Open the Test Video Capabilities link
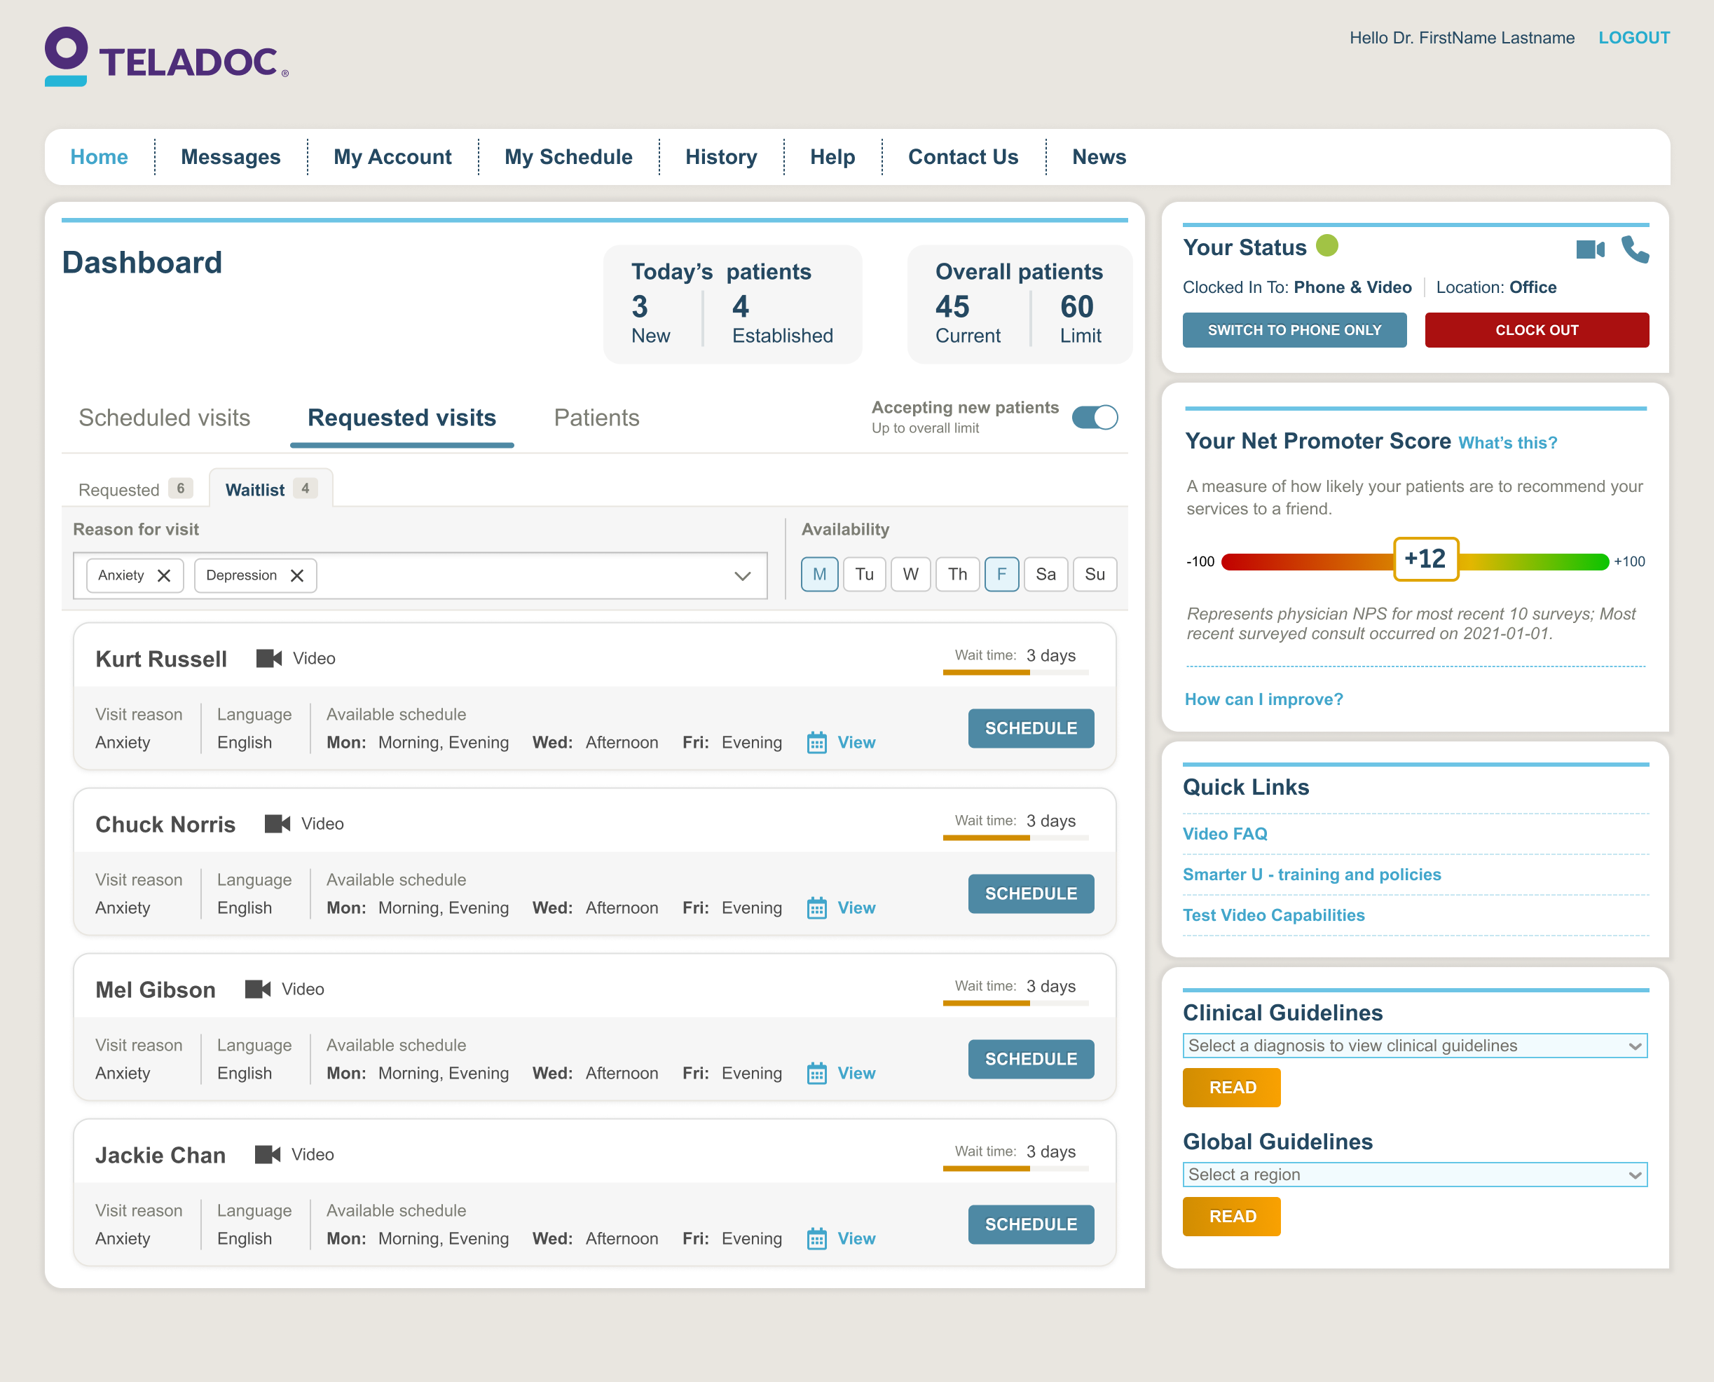Viewport: 1714px width, 1382px height. [x=1273, y=915]
